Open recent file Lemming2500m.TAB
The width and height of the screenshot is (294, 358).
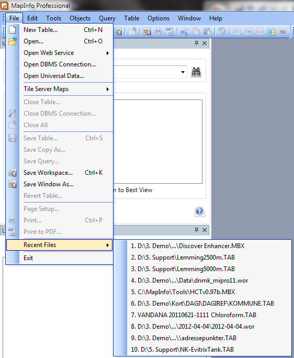(183, 258)
